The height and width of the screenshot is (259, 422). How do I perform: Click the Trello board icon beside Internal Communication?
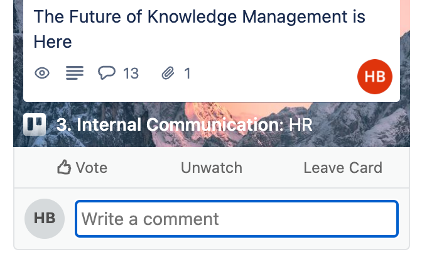[x=35, y=124]
